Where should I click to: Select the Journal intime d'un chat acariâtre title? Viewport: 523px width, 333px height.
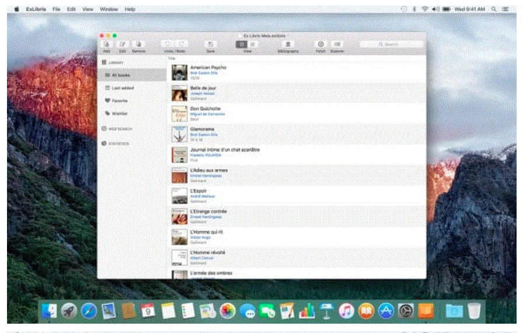point(225,150)
